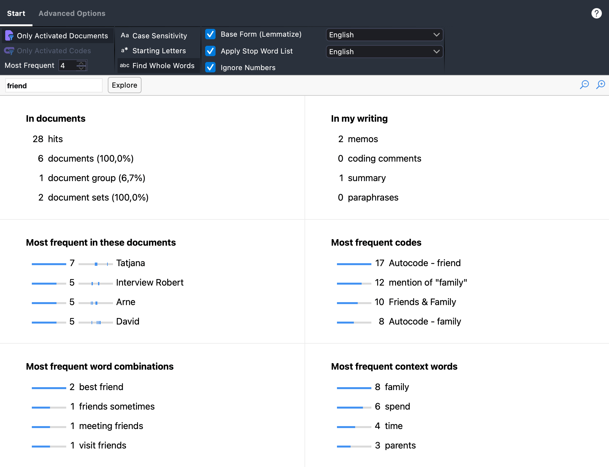Click the help question mark icon

596,13
